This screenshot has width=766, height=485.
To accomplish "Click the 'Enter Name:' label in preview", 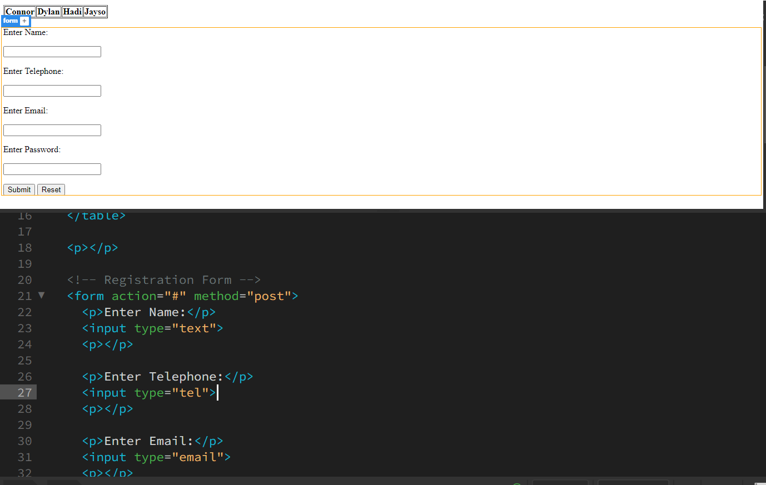I will (26, 32).
